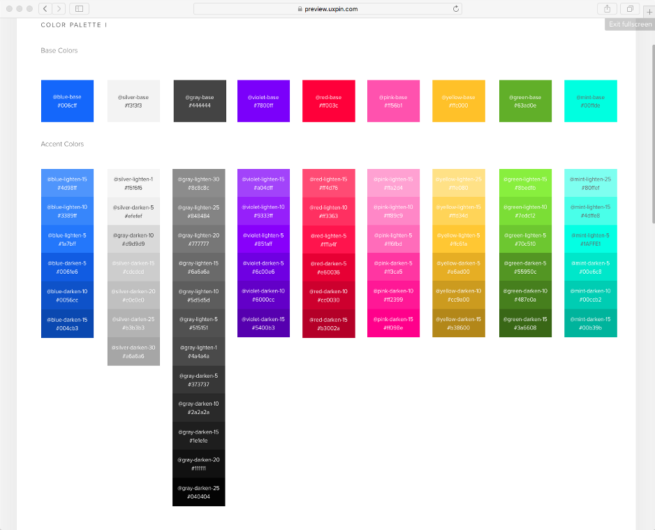The height and width of the screenshot is (530, 655).
Task: Choose the @silver-darken-30 swatch
Action: coord(133,351)
